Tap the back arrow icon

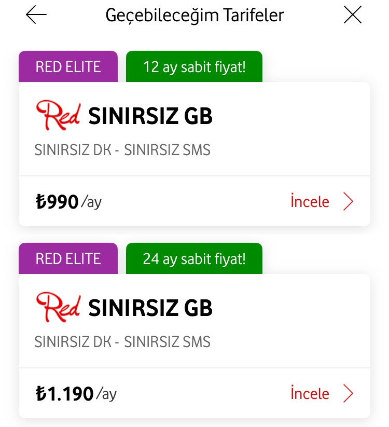[x=36, y=16]
